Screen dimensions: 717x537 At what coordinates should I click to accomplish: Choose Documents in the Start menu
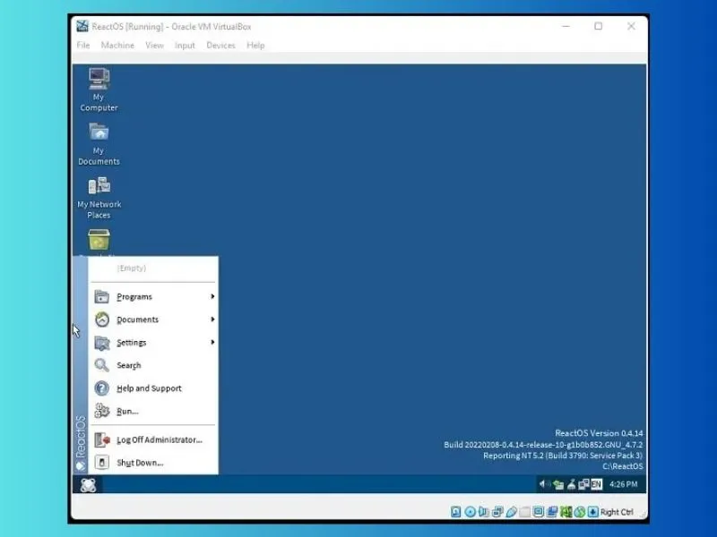153,320
